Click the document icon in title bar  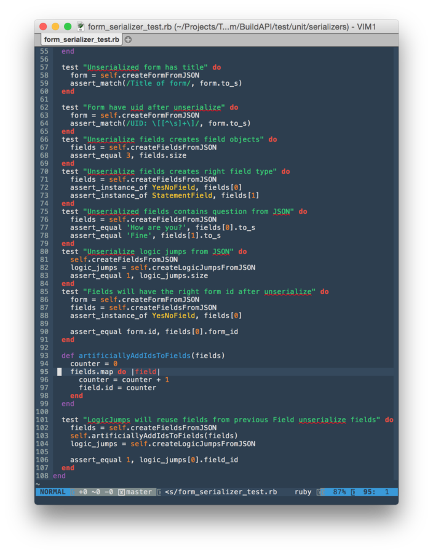81,26
